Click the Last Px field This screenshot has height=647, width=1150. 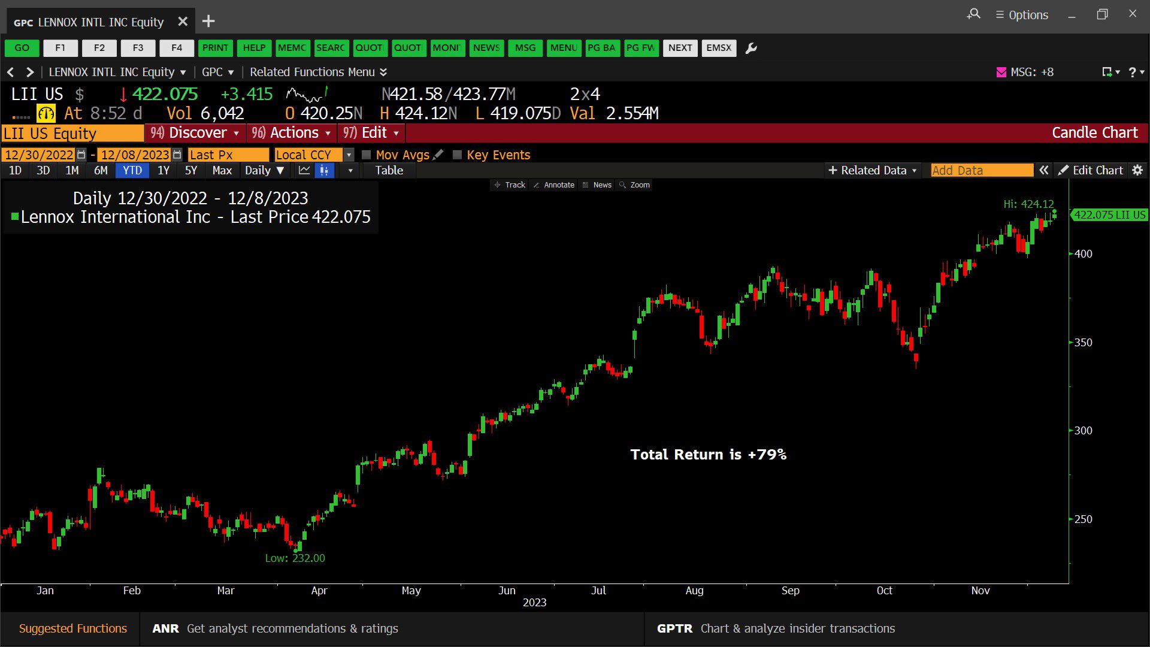228,155
